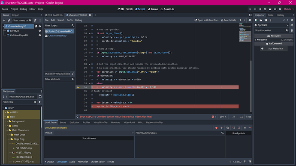The width and height of the screenshot is (296, 166).
Task: Click the Skip Breakpoints red circle icon
Action: tap(216, 128)
